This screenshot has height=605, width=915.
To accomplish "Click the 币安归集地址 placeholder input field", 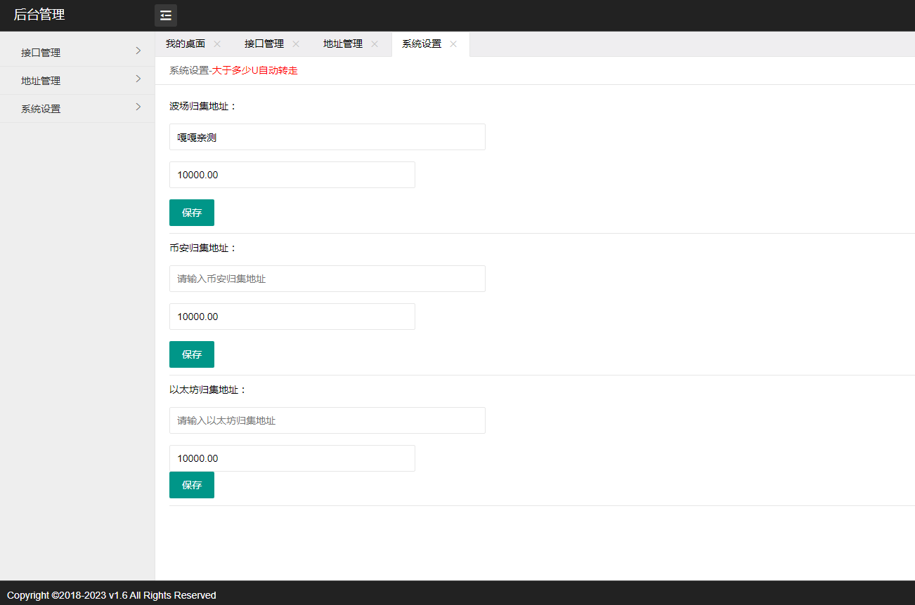I will 327,279.
